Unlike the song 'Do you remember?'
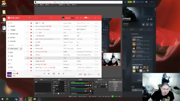 coord(31,26)
